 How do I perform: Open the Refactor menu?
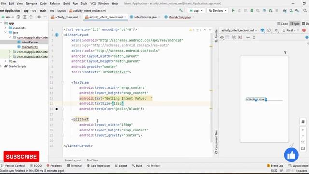point(55,3)
